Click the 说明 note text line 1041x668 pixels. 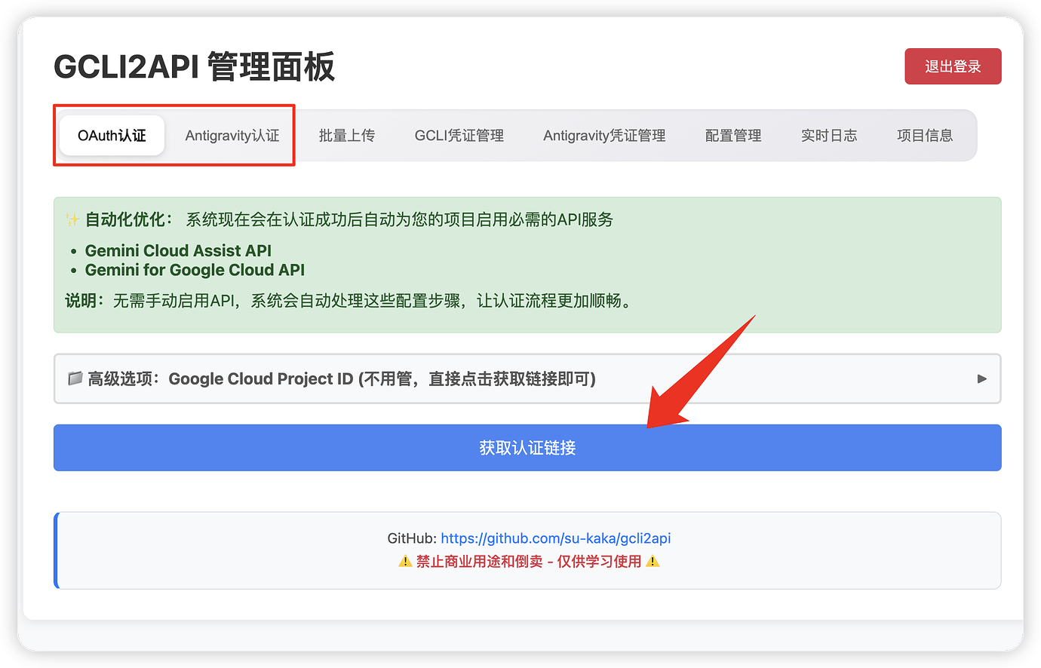click(x=349, y=301)
